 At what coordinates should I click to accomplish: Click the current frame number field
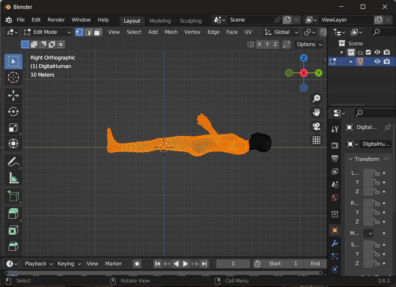233,264
